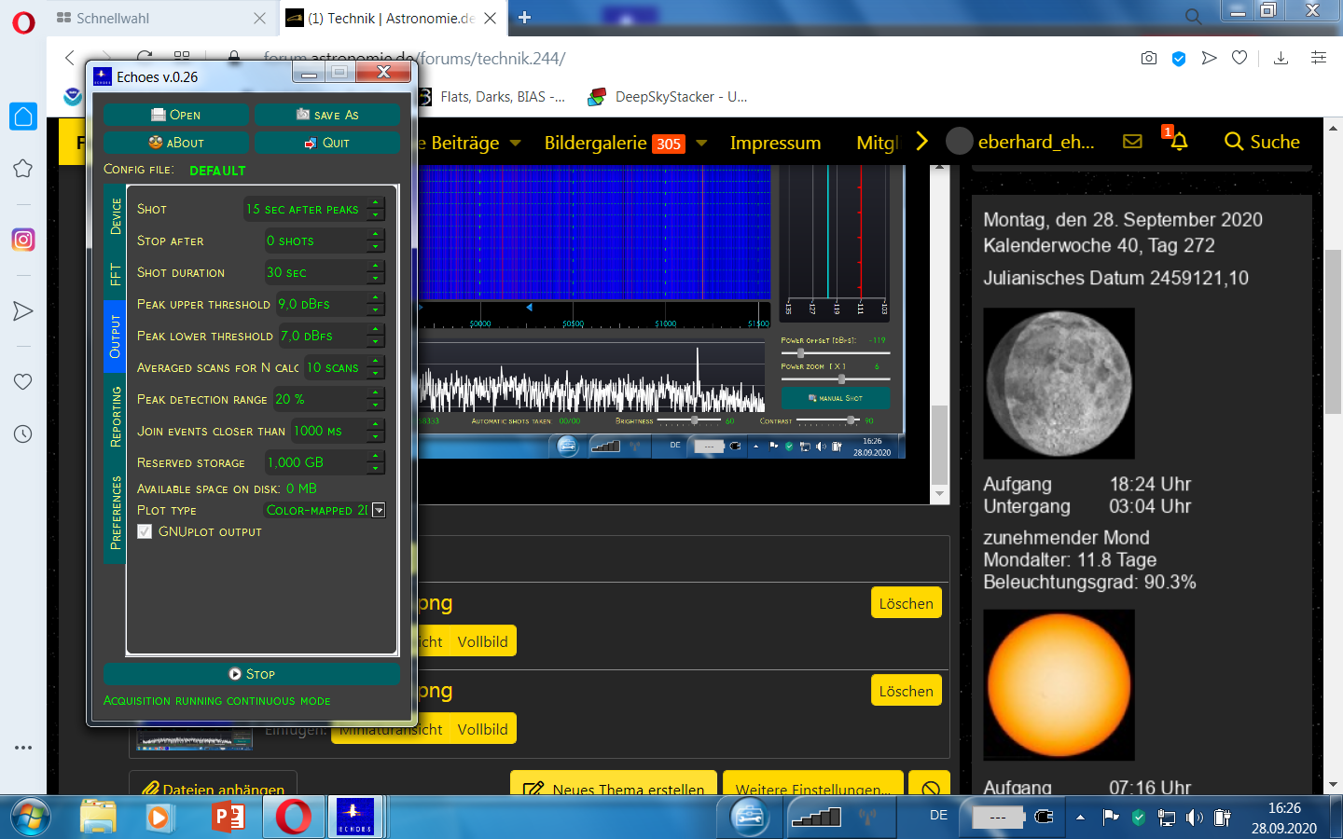Image resolution: width=1343 pixels, height=839 pixels.
Task: Stop the acquisition with Stop button
Action: pos(252,674)
